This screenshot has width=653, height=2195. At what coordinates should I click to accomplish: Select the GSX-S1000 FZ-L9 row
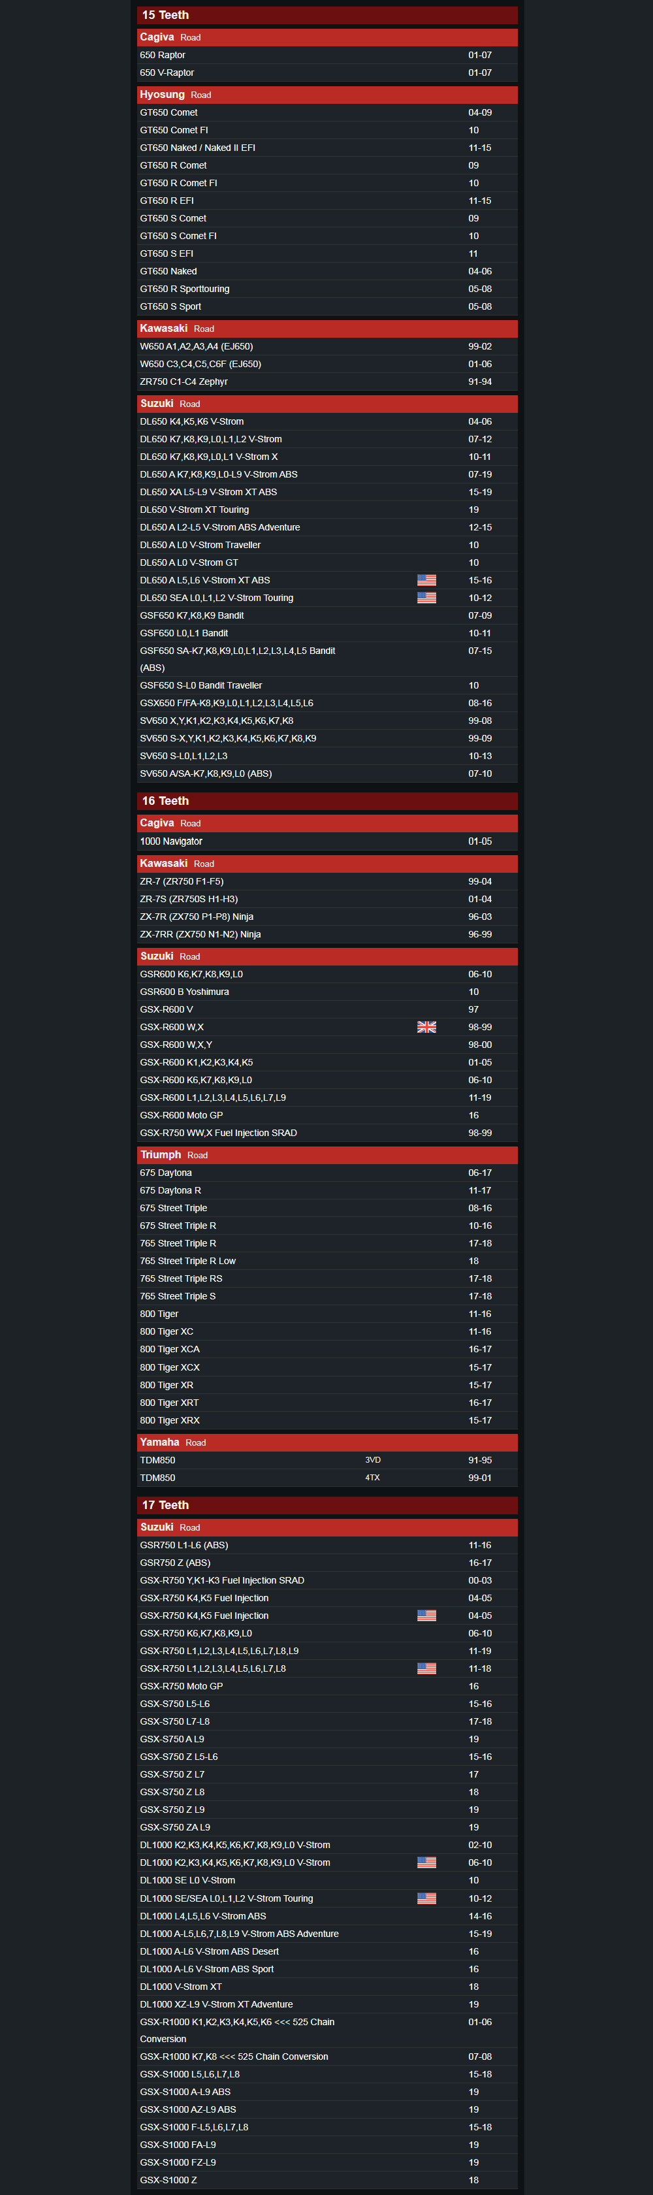327,2162
